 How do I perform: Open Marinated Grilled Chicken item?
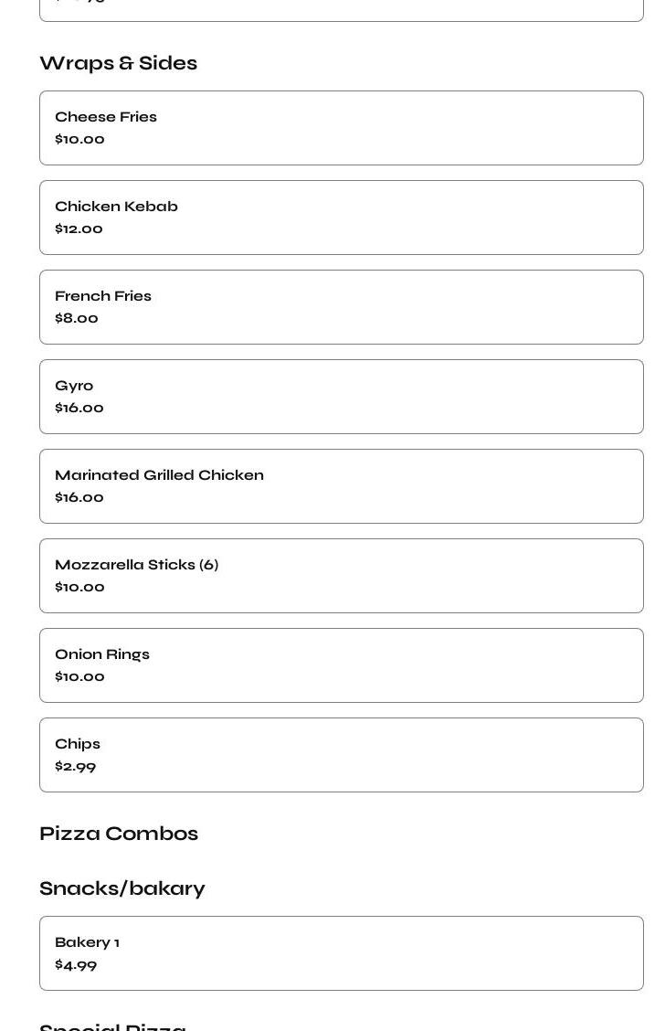coord(341,486)
